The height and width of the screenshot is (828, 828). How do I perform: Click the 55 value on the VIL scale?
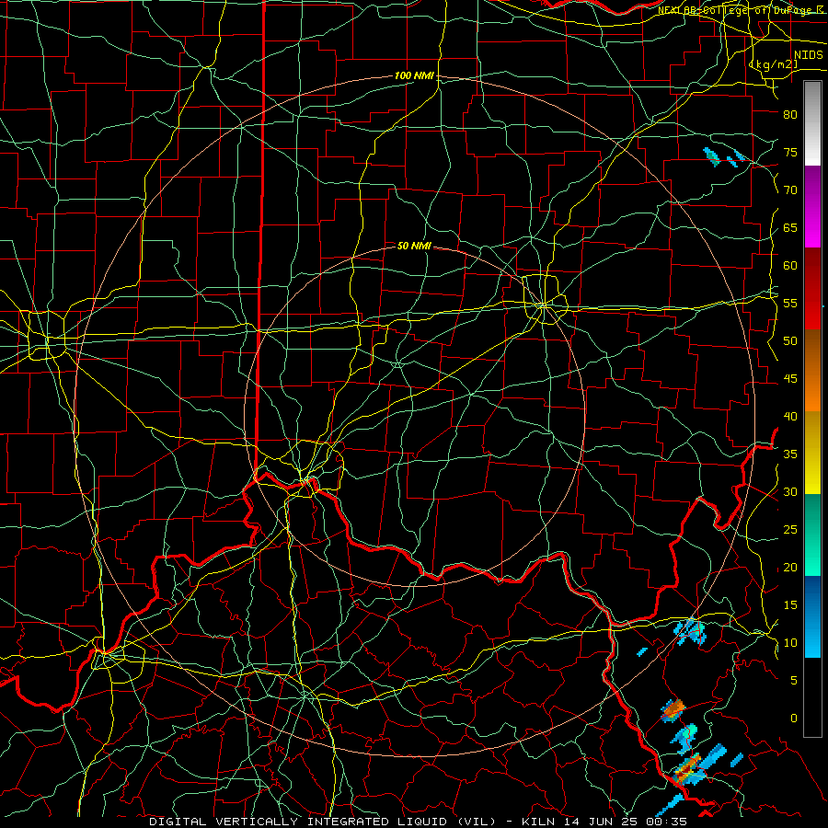[790, 303]
